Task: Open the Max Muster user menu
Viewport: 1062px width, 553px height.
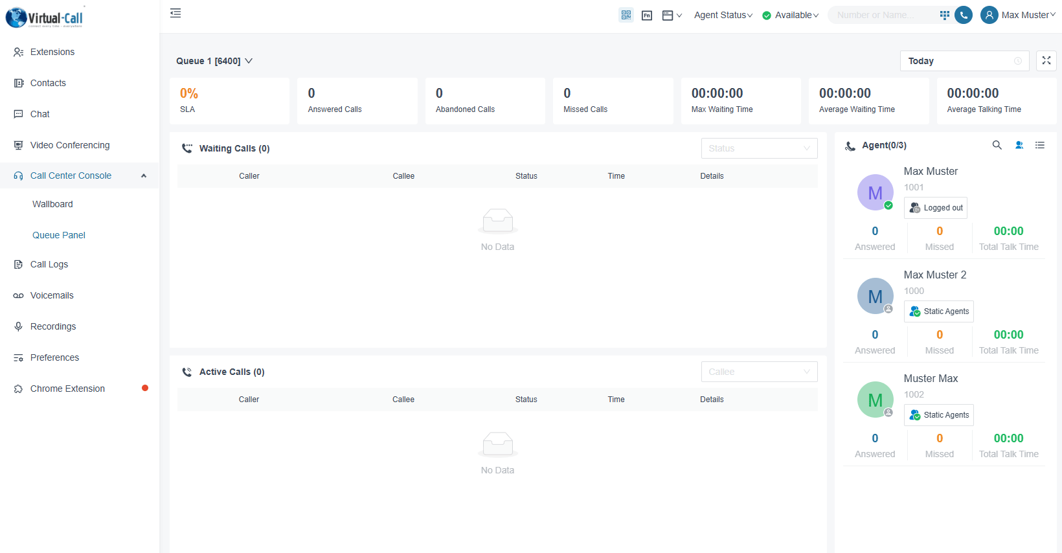Action: click(x=1028, y=15)
